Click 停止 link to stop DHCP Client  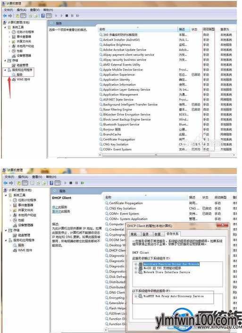[x=55, y=207]
